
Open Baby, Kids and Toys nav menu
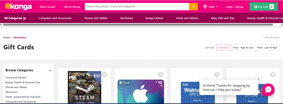click(222, 18)
